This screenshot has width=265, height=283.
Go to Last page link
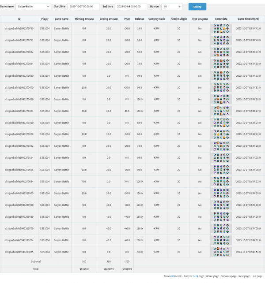pyautogui.click(x=257, y=276)
